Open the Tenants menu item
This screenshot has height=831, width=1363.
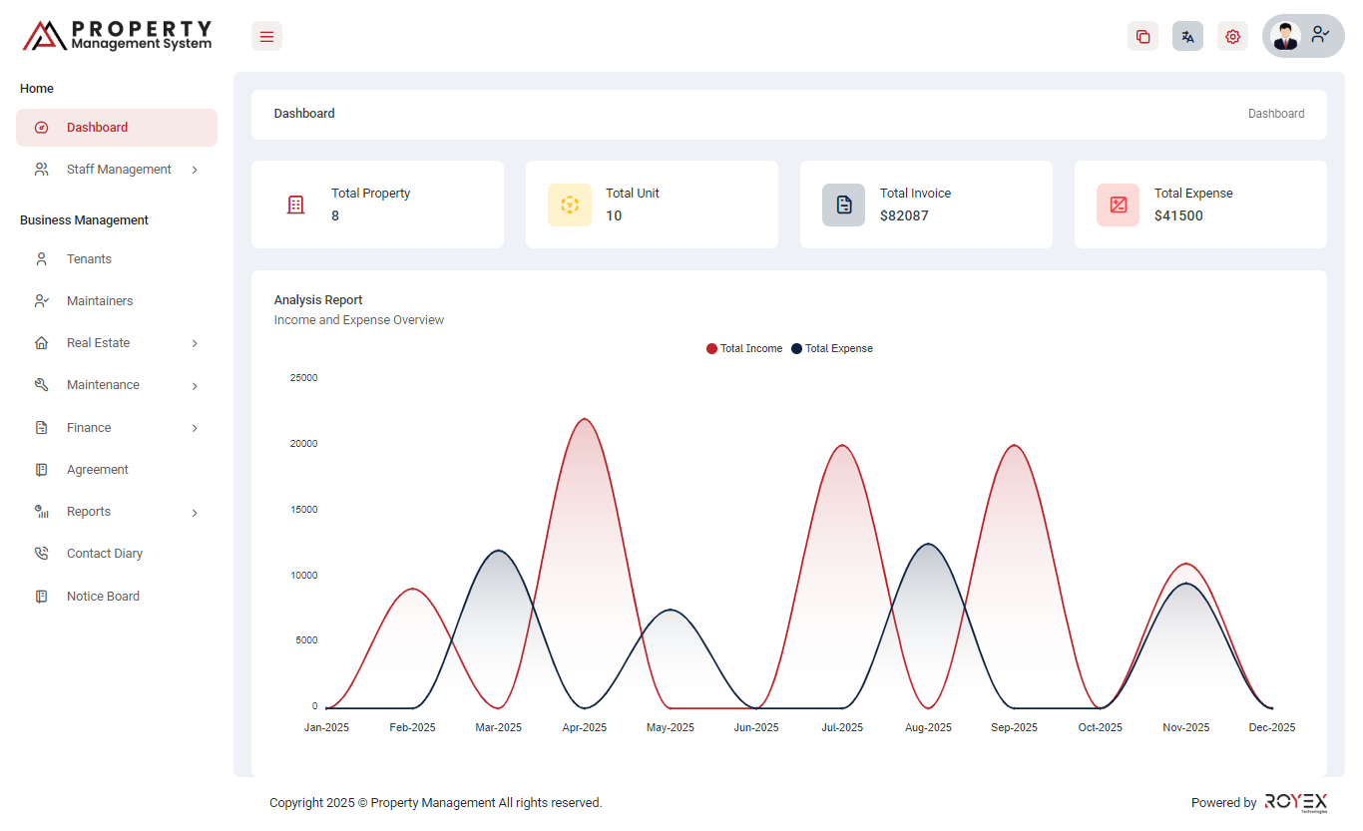click(89, 259)
